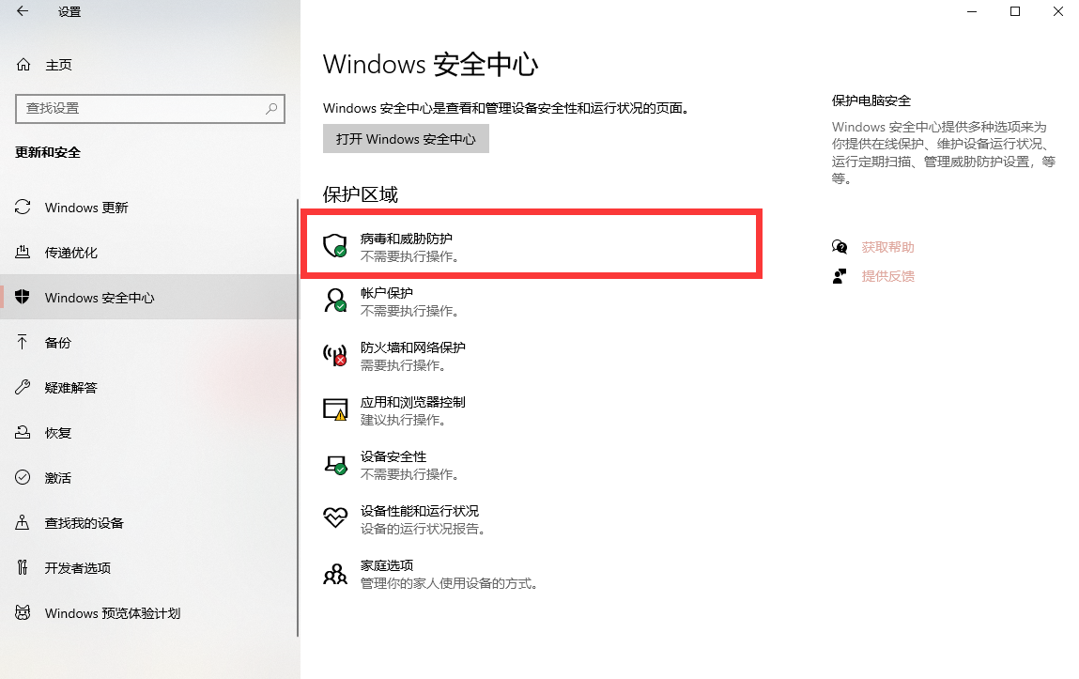Click the Windows Update refresh icon
Viewport: 1079px width, 679px height.
(23, 207)
